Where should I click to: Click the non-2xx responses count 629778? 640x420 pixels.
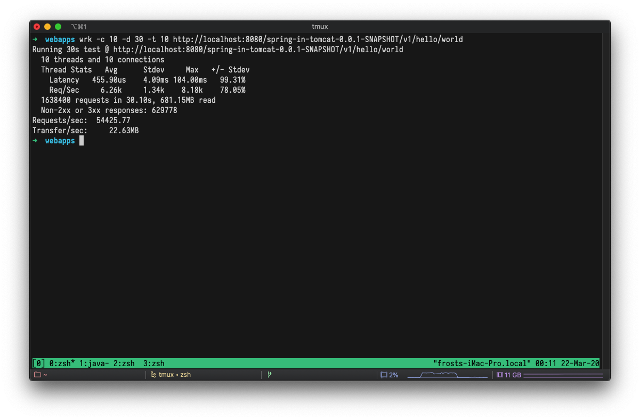(x=165, y=110)
